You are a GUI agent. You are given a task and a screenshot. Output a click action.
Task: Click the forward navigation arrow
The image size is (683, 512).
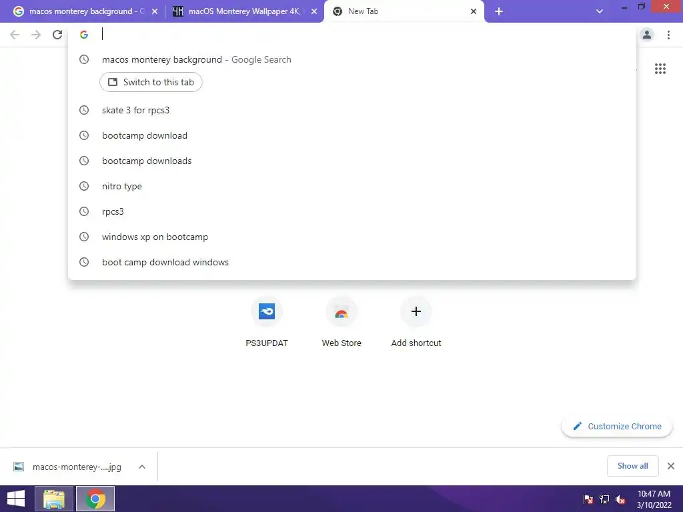click(x=36, y=35)
